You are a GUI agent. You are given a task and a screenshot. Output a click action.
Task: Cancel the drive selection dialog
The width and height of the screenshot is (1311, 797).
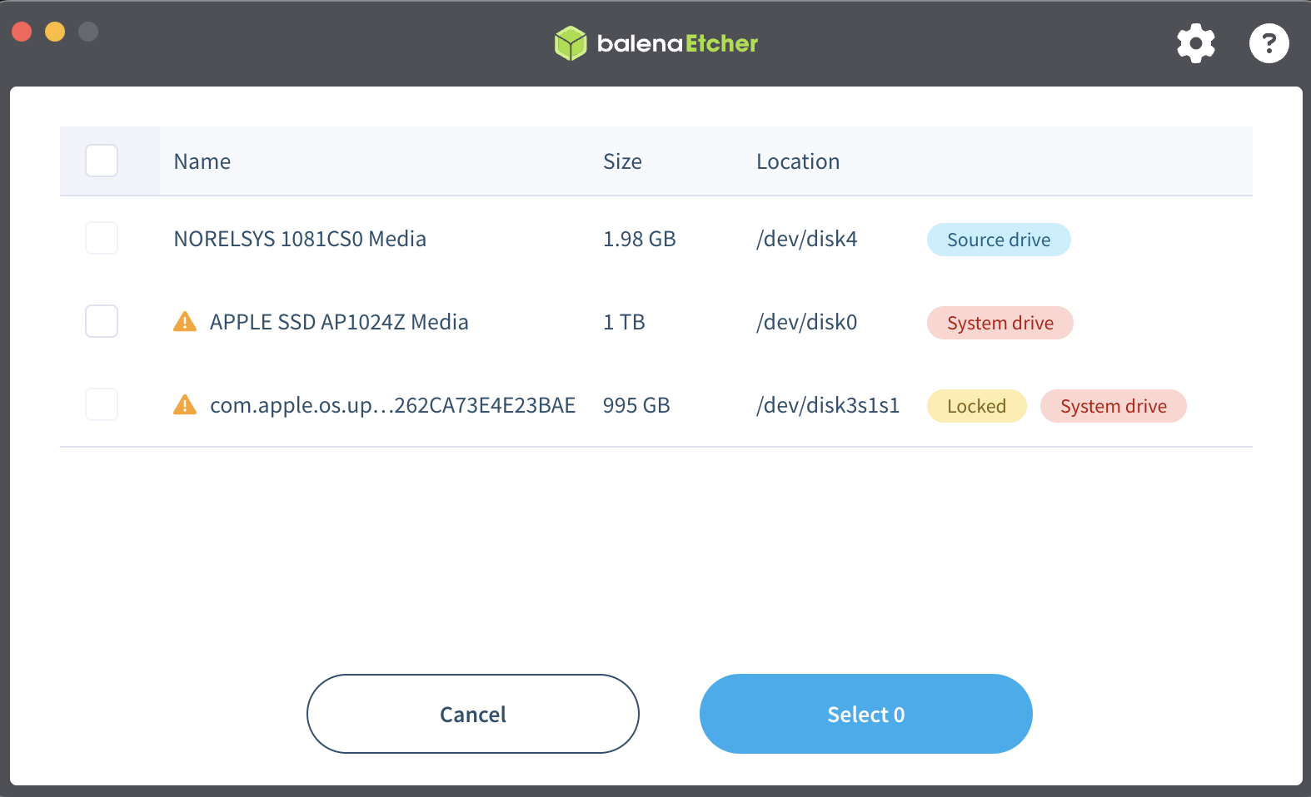tap(473, 714)
